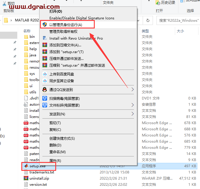The image size is (200, 189).
Task: Select 打开(O) in context menu
Action: point(56,11)
